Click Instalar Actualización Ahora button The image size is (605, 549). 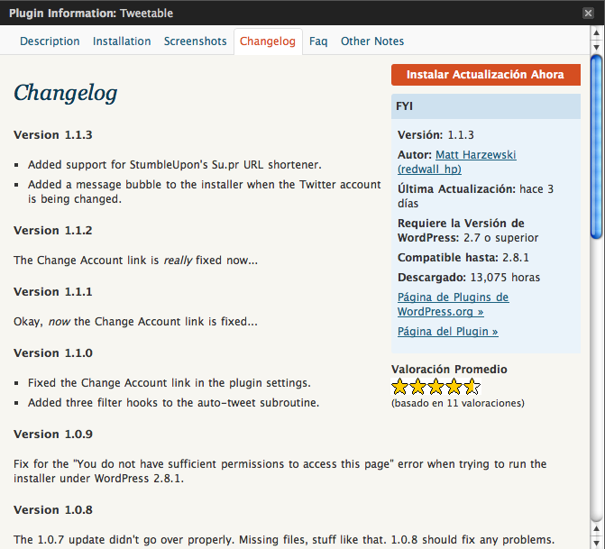pos(485,75)
